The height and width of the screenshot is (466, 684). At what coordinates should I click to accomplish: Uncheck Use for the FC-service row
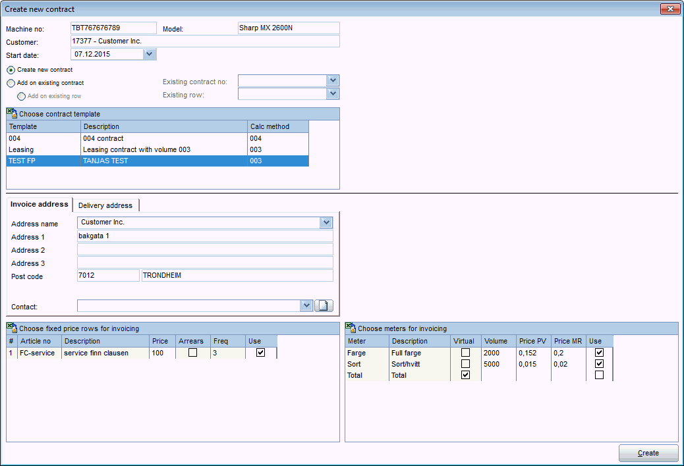261,353
